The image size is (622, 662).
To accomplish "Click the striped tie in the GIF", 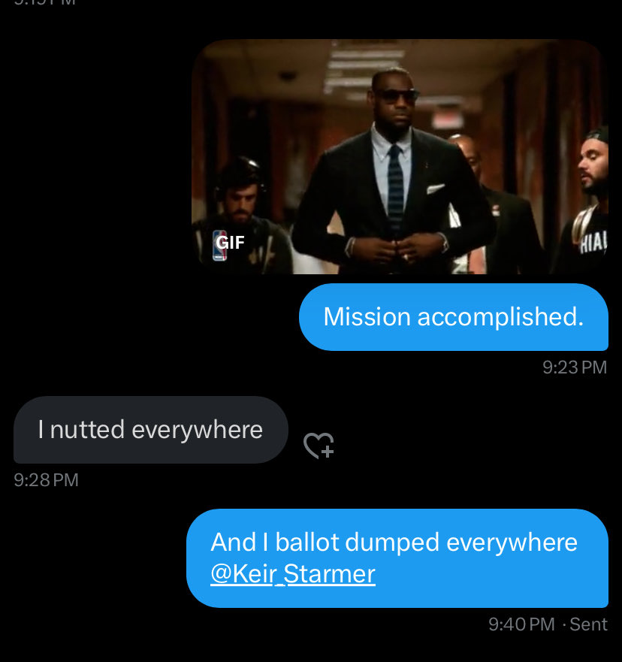I will coord(395,188).
